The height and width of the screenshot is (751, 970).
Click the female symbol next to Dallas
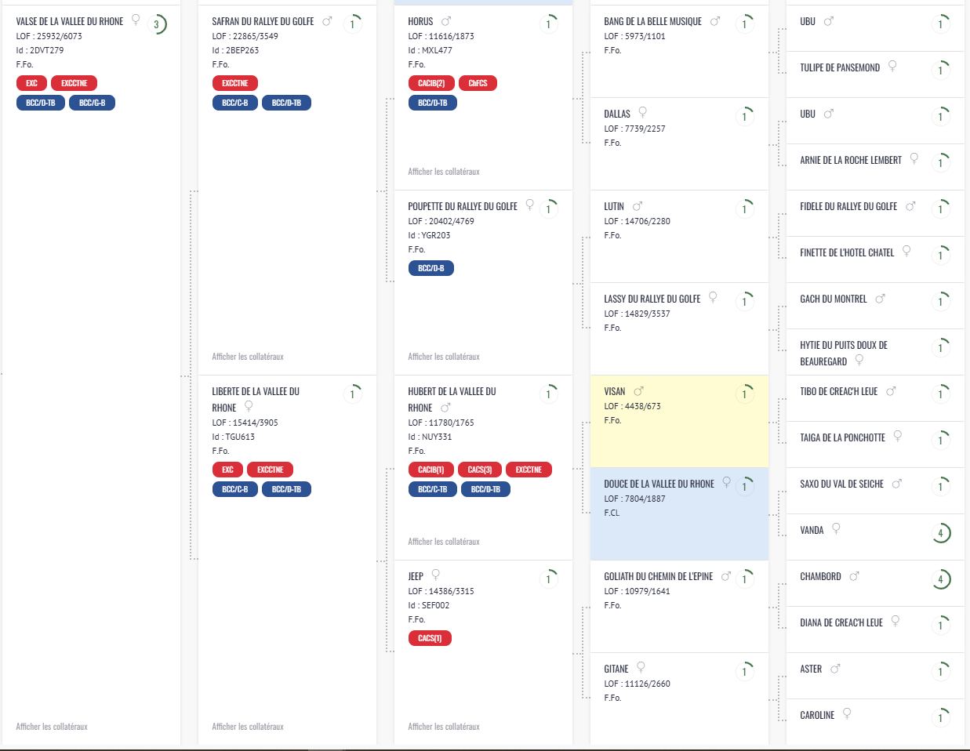pos(643,113)
